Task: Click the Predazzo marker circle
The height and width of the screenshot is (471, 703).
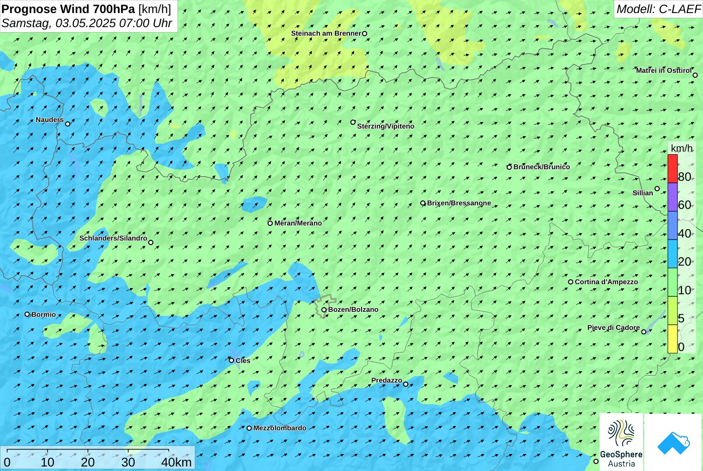Action: (x=406, y=384)
